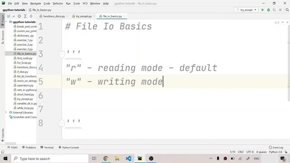Viewport: 290px width, 163px height.
Task: Expand External Libraries node
Action: coord(6,112)
